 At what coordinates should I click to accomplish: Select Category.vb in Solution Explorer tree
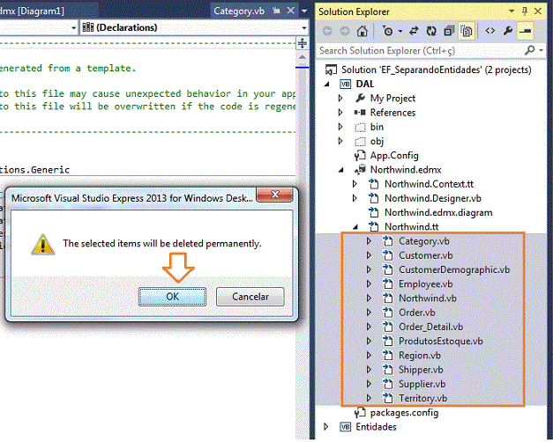click(424, 241)
